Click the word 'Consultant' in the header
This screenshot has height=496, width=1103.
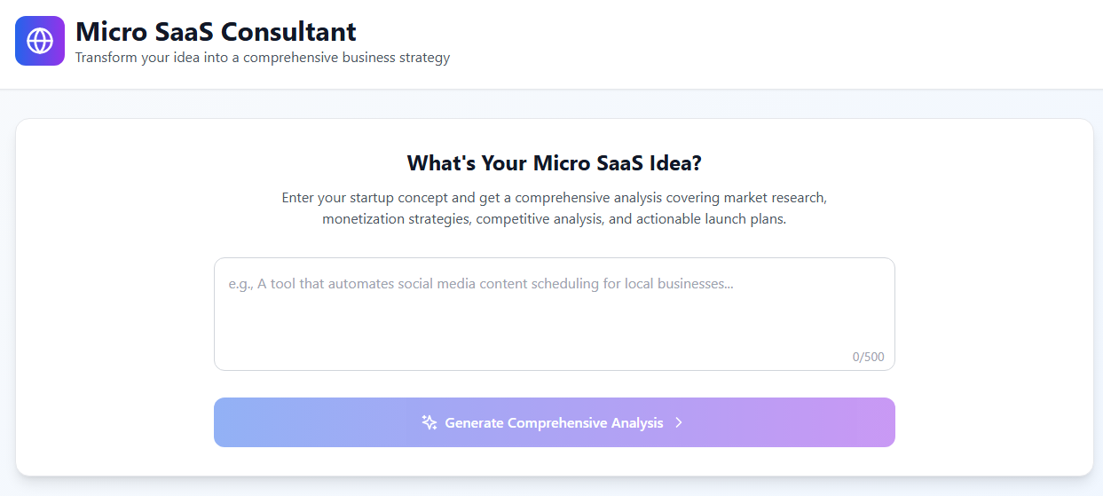coord(288,32)
